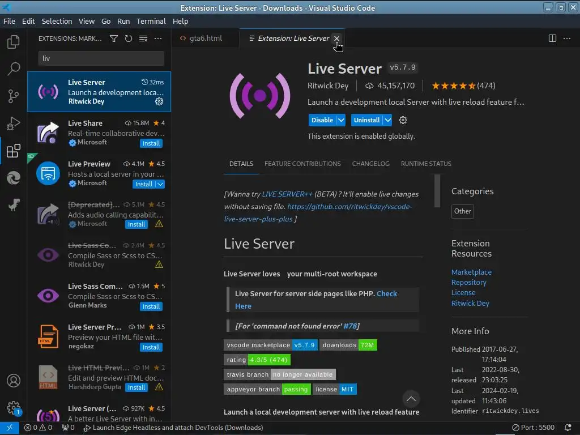580x435 pixels.
Task: Open the Manage gear in activity bar
Action: (14, 408)
